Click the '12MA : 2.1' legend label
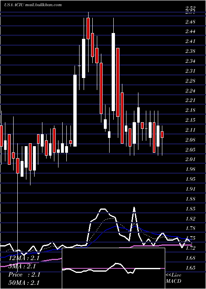This screenshot has height=289, width=206. 24,258
